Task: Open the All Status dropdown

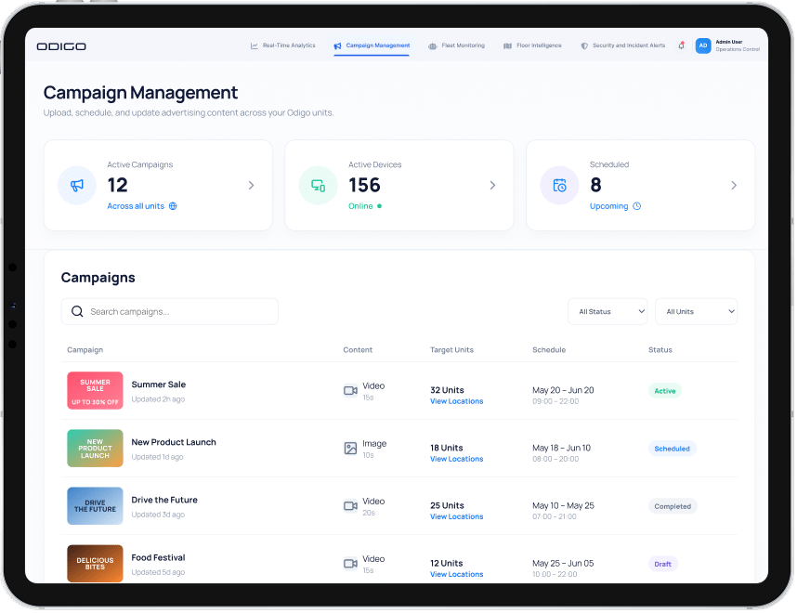Action: coord(608,311)
